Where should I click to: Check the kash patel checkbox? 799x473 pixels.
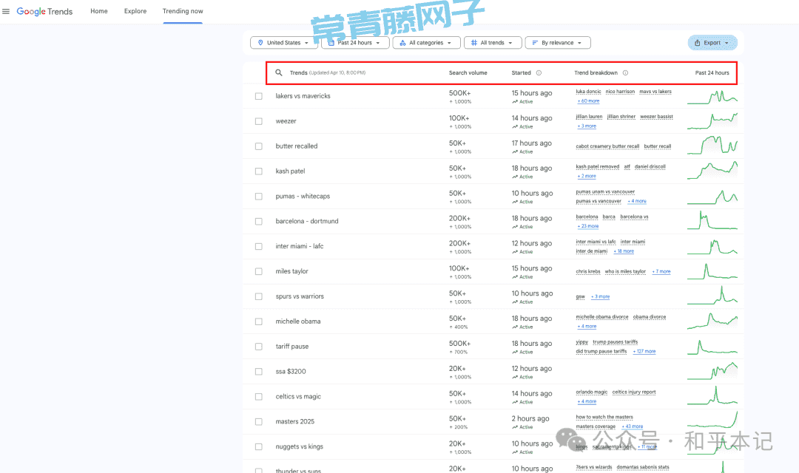[x=259, y=171]
